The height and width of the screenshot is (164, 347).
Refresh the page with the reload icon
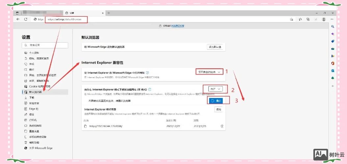[x=26, y=19]
